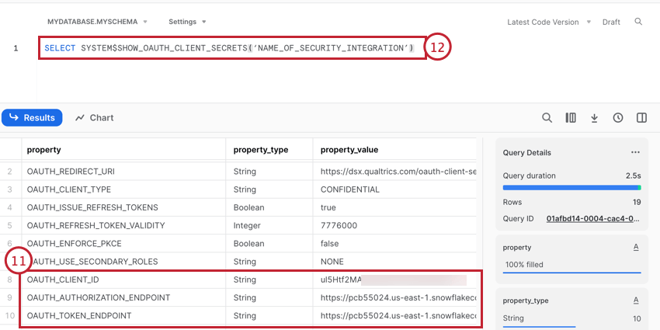
Task: Click the sort icon on the property card
Action: [x=636, y=248]
